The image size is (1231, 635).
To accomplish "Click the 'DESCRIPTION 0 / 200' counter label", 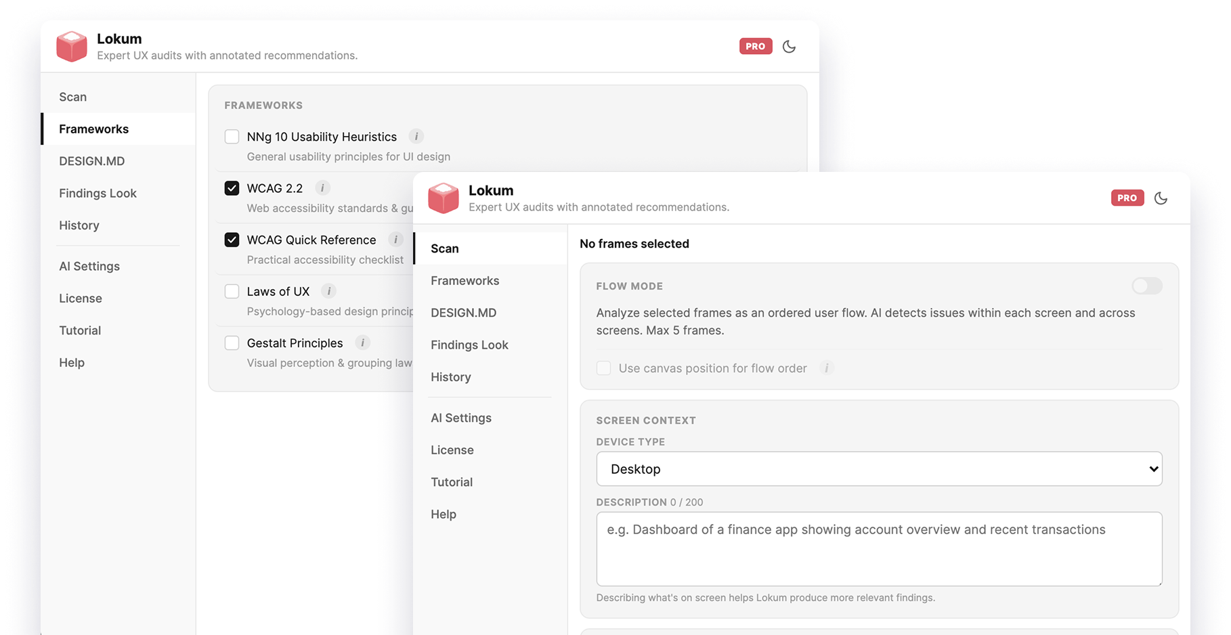I will tap(649, 502).
